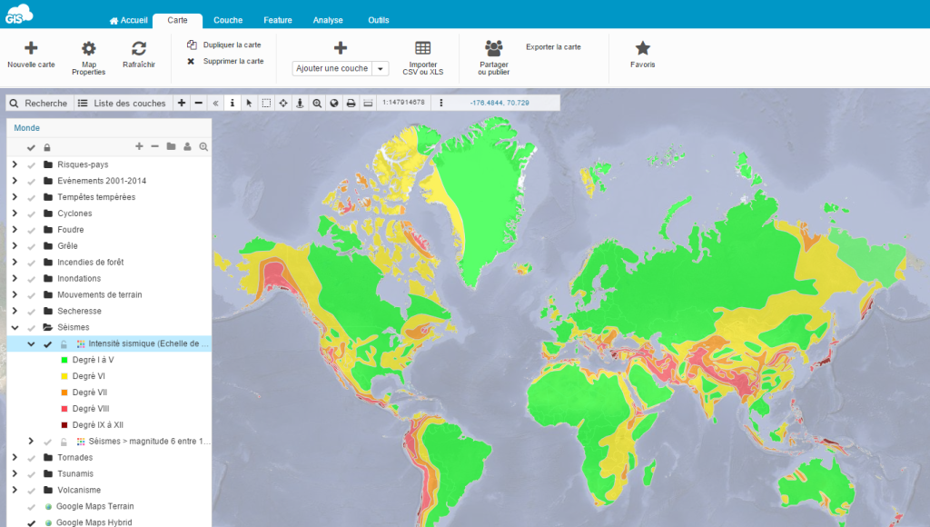Open Map Properties gear icon
This screenshot has width=930, height=527.
(88, 49)
